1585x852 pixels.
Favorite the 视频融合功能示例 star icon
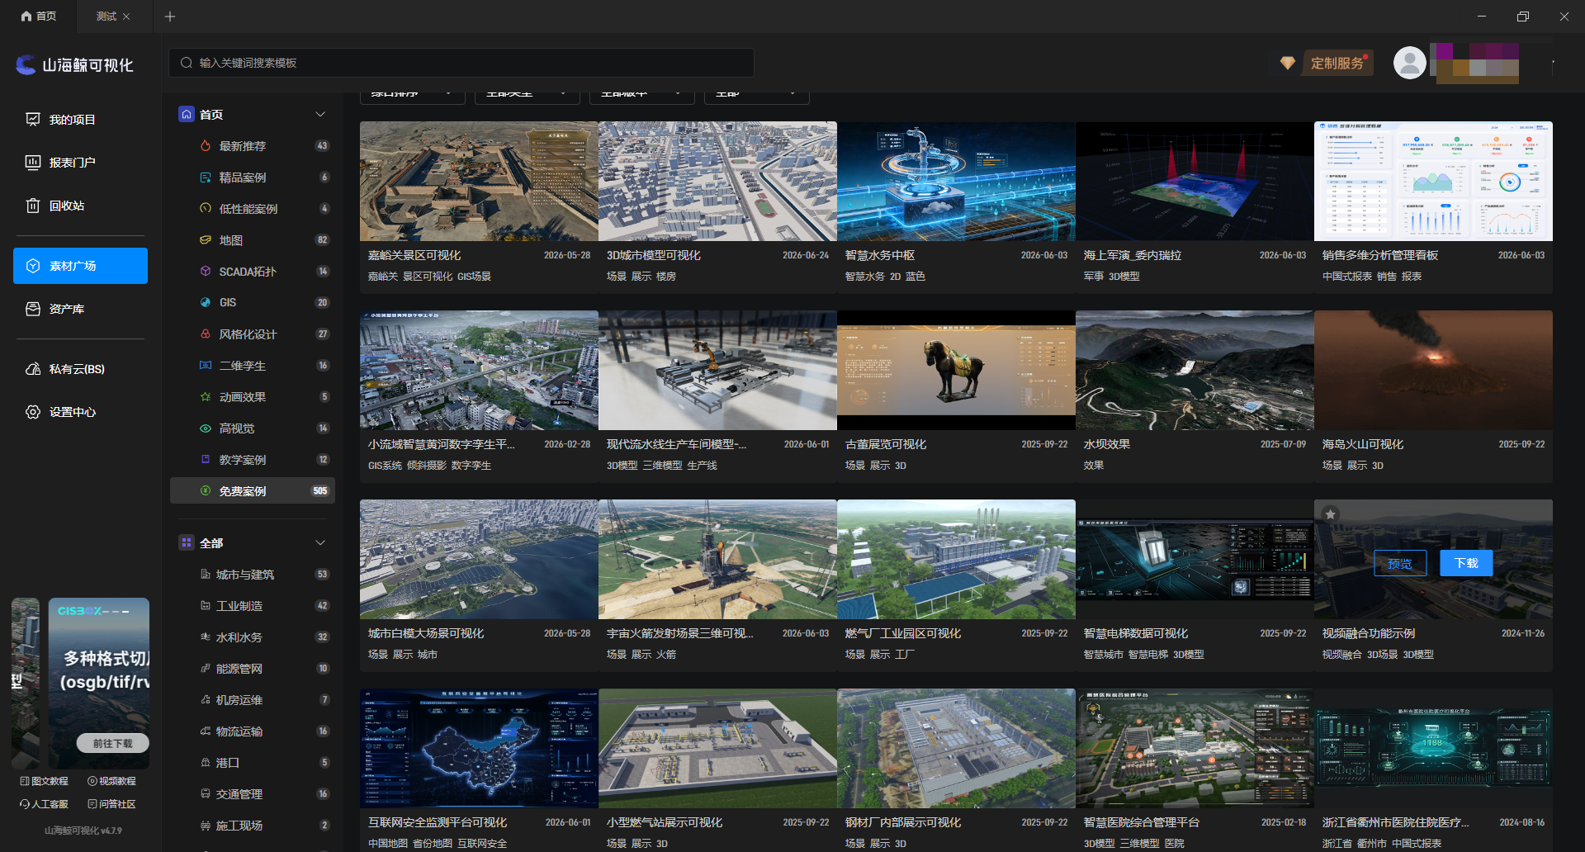click(1330, 514)
